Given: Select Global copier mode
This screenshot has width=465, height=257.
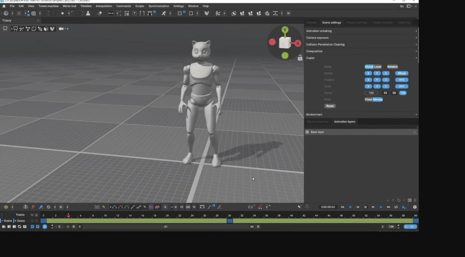Looking at the screenshot, I should (x=369, y=67).
